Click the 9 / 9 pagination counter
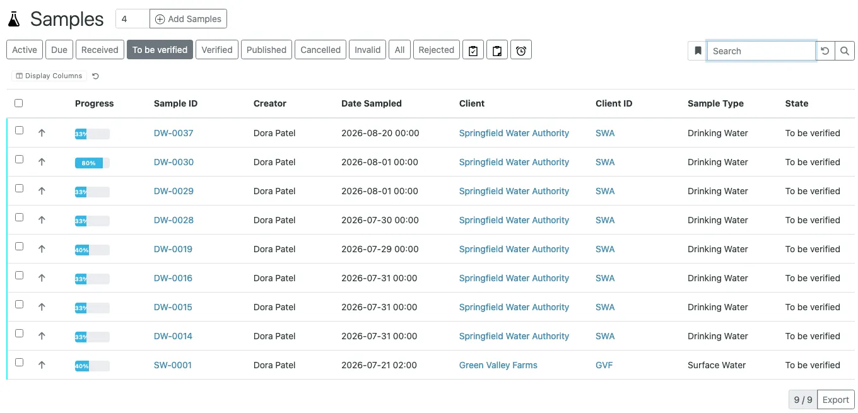The width and height of the screenshot is (858, 413). click(803, 400)
